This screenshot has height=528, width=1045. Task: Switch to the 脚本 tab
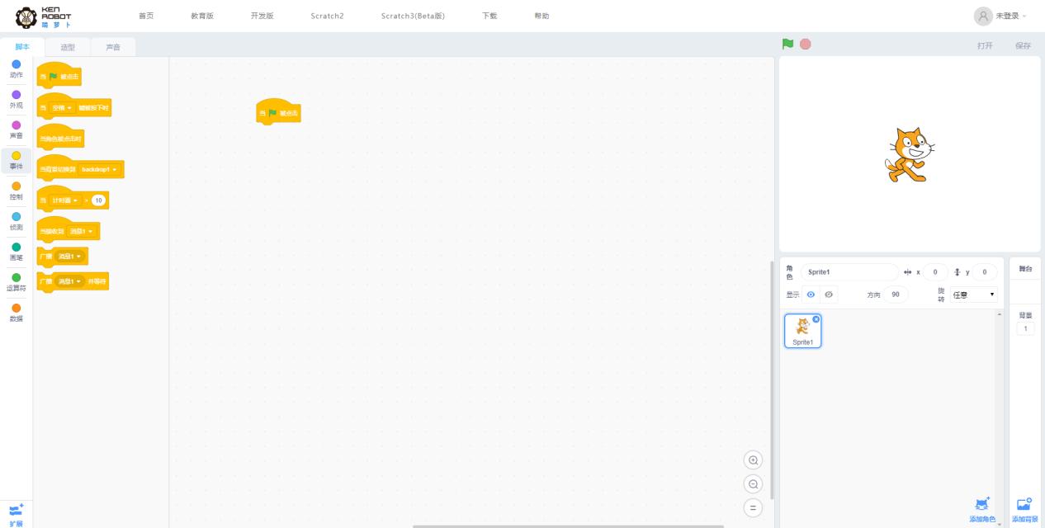[22, 47]
